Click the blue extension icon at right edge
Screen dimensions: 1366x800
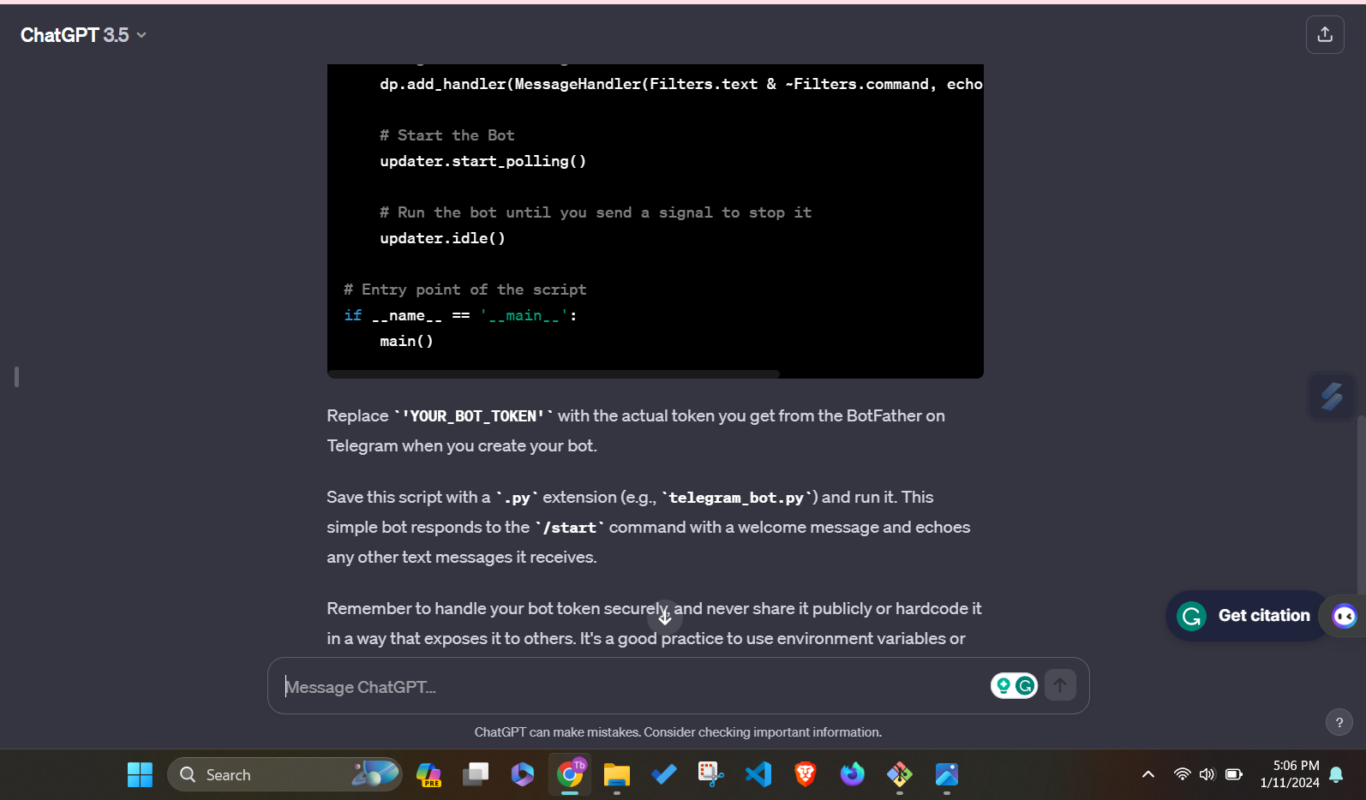[1332, 396]
